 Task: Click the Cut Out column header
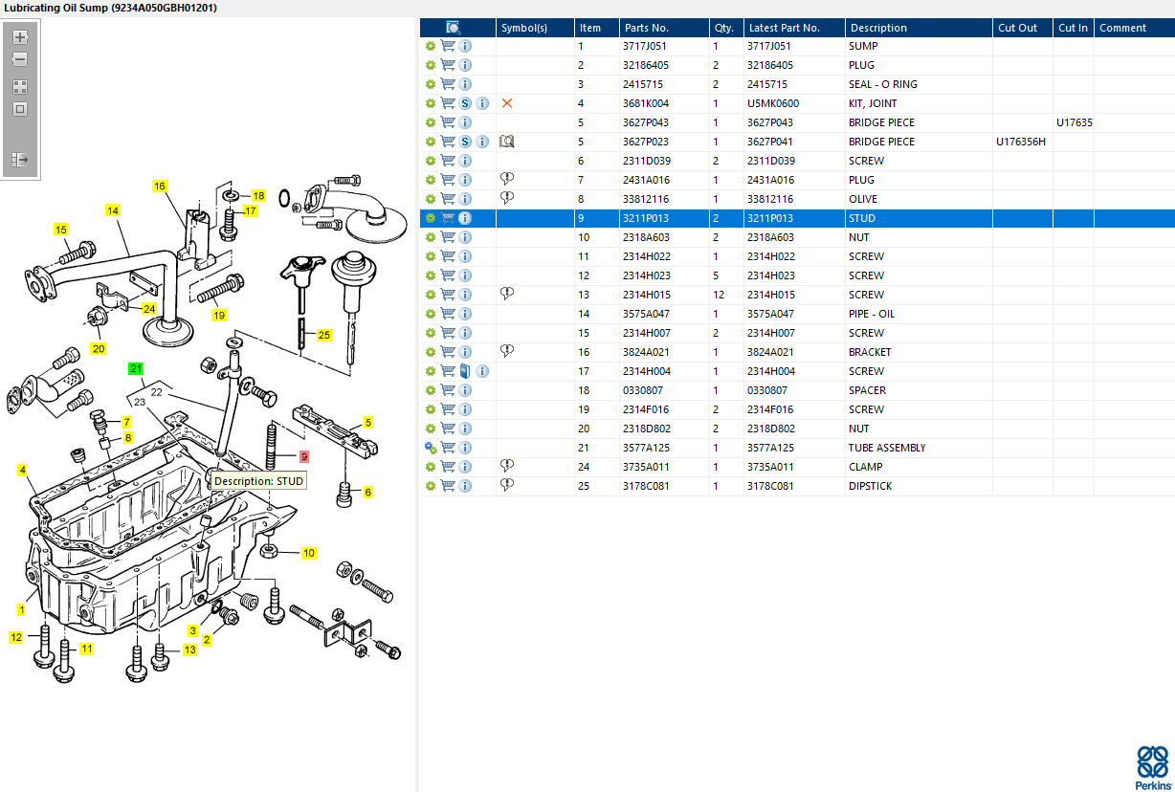click(1023, 28)
